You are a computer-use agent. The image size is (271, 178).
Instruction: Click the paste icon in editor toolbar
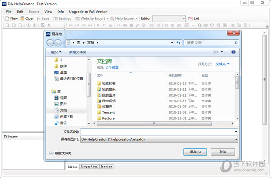click(245, 25)
